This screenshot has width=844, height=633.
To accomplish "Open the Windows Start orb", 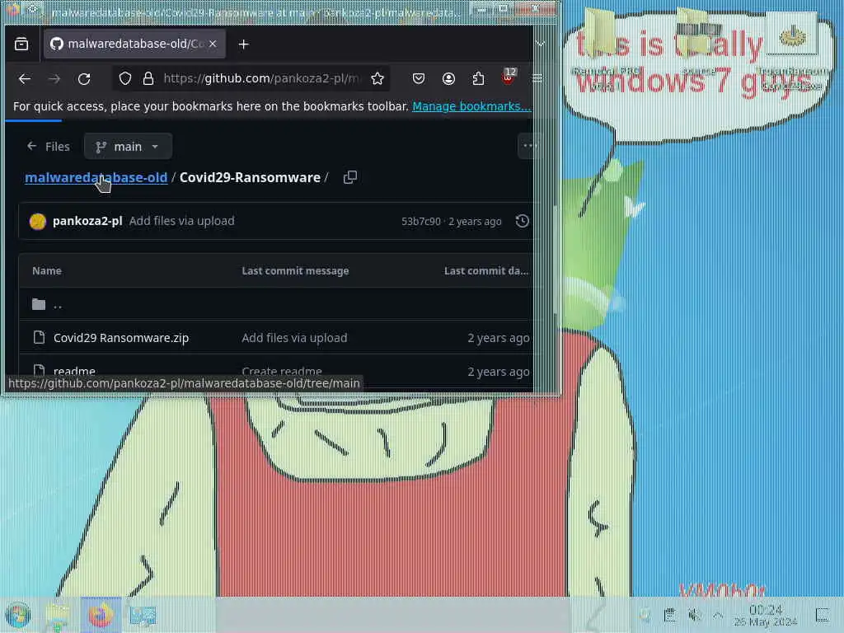I will pyautogui.click(x=18, y=615).
